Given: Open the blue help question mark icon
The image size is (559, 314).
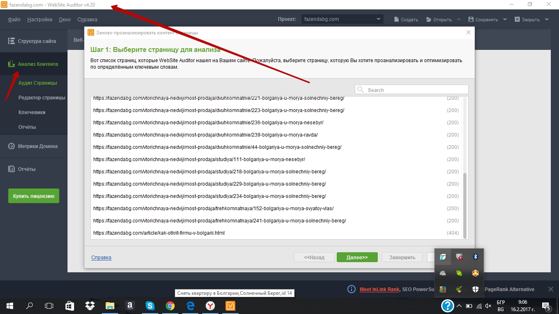Looking at the screenshot, I should click(447, 306).
